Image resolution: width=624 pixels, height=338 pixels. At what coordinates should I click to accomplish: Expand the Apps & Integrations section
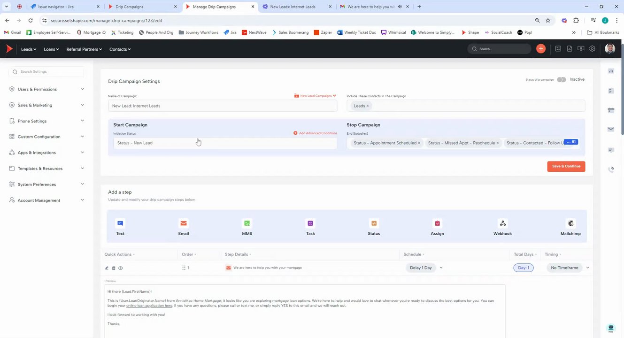point(47,153)
